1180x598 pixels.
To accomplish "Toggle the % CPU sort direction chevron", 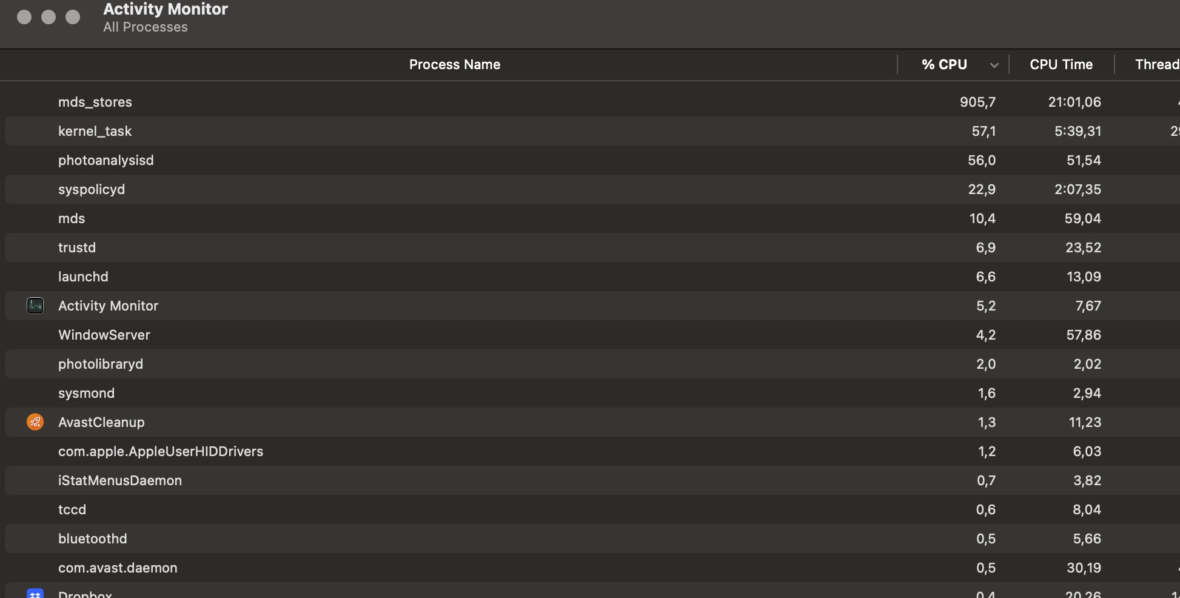I will coord(994,65).
